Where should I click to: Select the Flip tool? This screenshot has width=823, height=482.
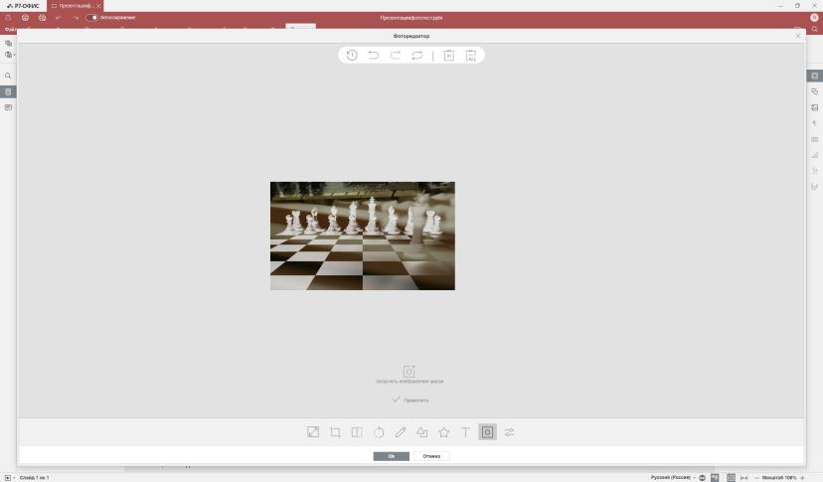(x=357, y=432)
